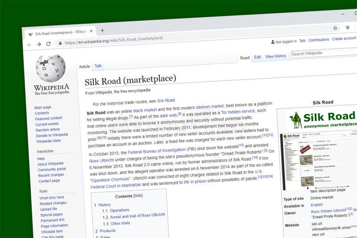Hide the Contents table with hide link
Image resolution: width=357 pixels, height=238 pixels.
(138, 196)
